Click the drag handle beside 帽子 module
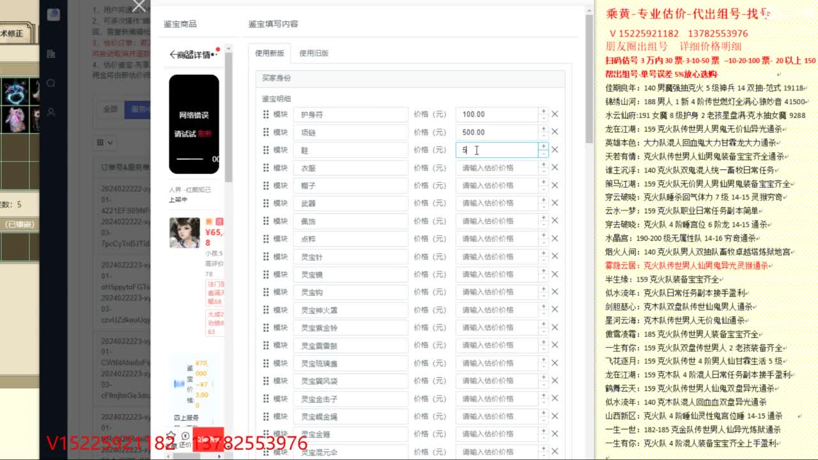The image size is (818, 460). 266,185
